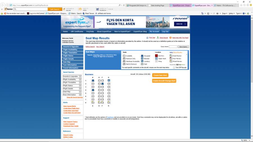Click the Print View printer icon

click(x=147, y=37)
